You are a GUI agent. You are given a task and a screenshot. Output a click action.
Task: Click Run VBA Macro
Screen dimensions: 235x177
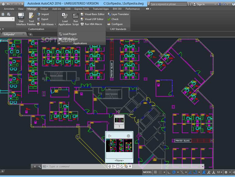point(91,24)
